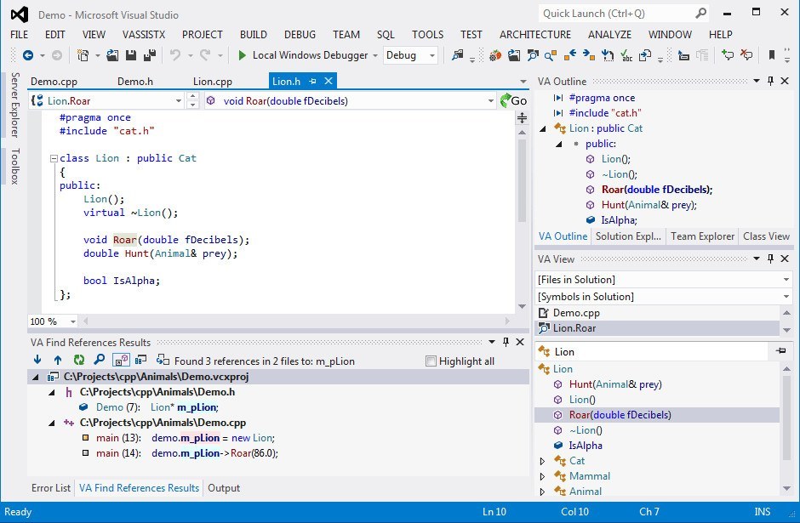This screenshot has height=523, width=800.
Task: Select the Class View tab
Action: coord(765,236)
